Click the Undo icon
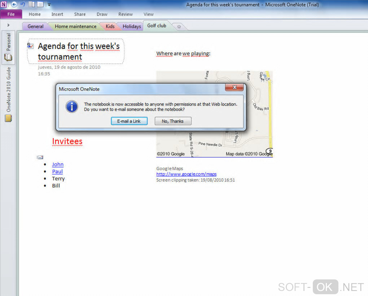Screen dimensions: 368x296 [23, 4]
